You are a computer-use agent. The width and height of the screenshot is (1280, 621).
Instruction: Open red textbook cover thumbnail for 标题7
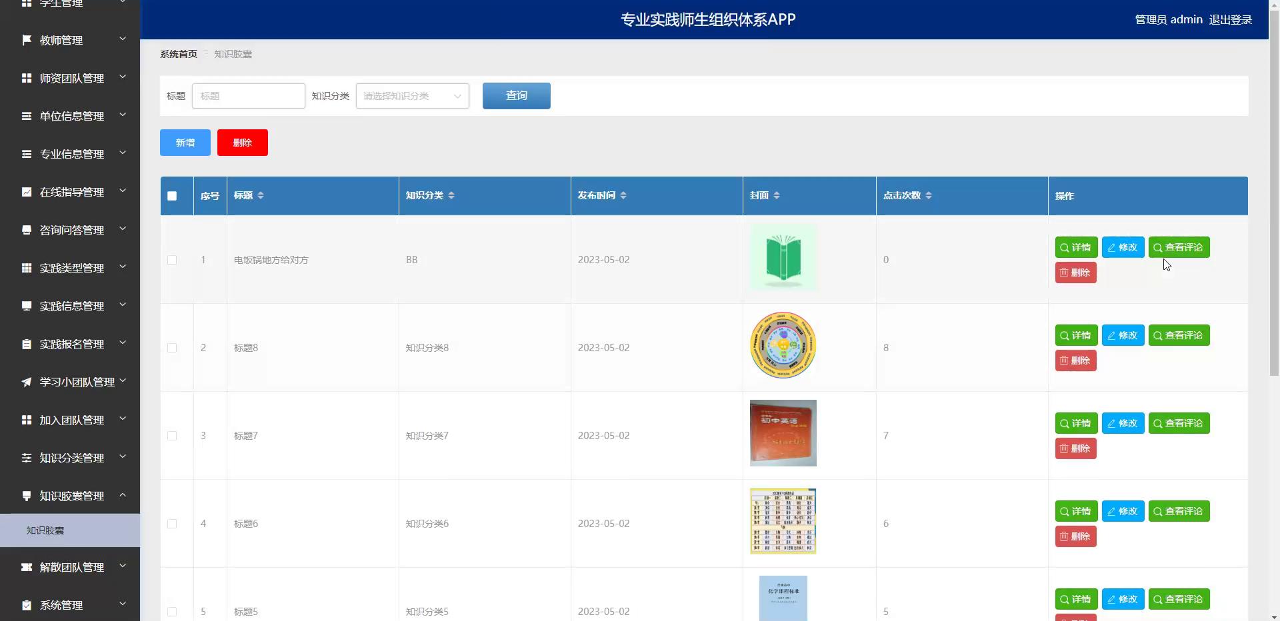point(783,433)
